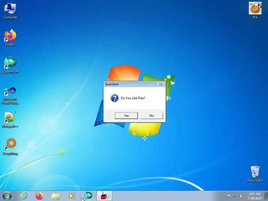The image size is (268, 201).
Task: Open the muted volume tray icon
Action: click(x=242, y=196)
